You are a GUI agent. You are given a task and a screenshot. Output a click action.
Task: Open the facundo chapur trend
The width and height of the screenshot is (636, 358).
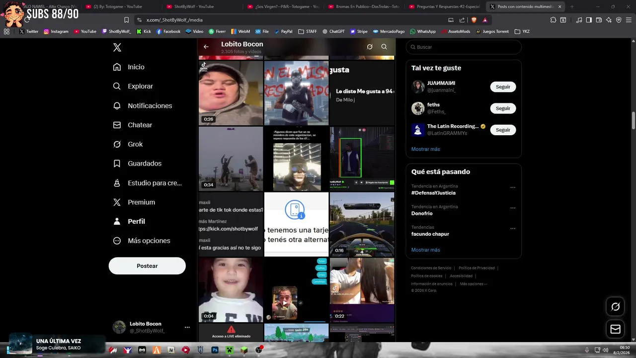pos(430,234)
